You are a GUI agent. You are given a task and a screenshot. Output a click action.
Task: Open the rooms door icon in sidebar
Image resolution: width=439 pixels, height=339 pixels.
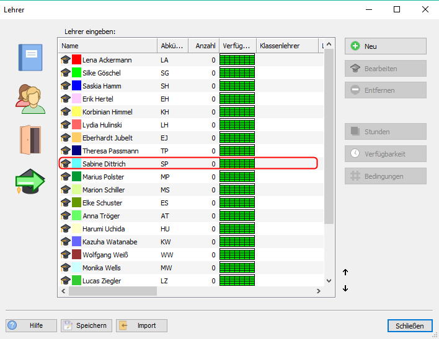click(30, 140)
